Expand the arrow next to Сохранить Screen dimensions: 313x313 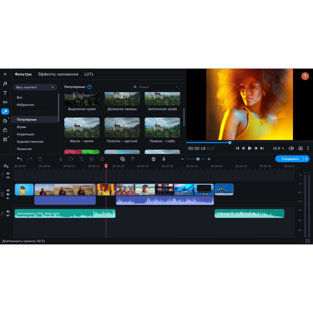click(306, 159)
